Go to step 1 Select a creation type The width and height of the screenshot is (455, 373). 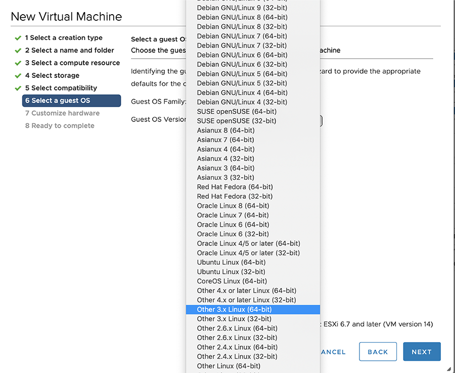[64, 38]
